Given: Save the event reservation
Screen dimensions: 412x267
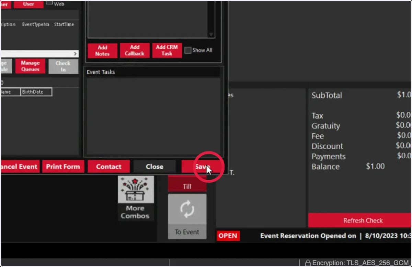Looking at the screenshot, I should coord(202,167).
